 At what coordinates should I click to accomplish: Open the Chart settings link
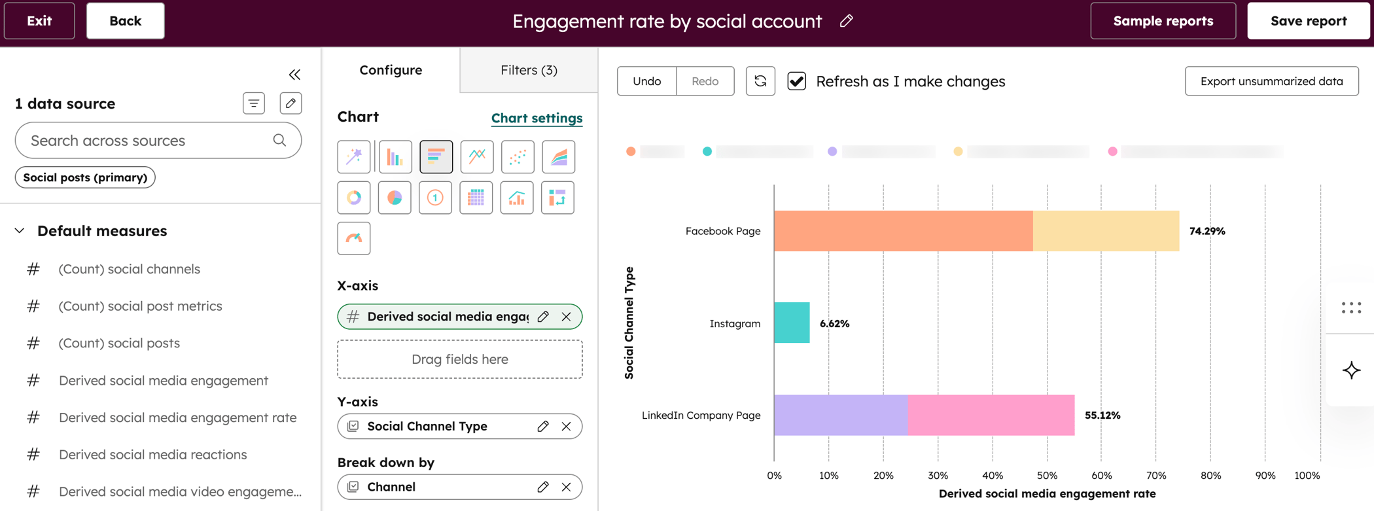click(537, 118)
